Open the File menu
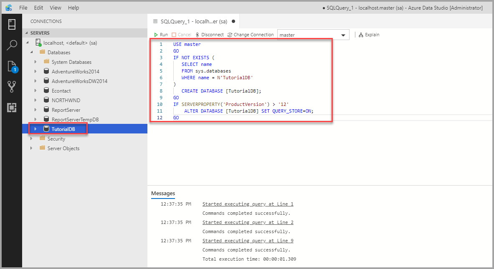This screenshot has height=269, width=494. coord(23,8)
